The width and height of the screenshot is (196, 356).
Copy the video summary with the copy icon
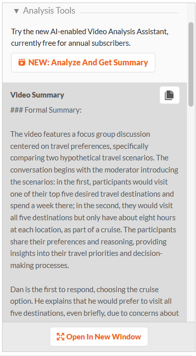coord(169,95)
